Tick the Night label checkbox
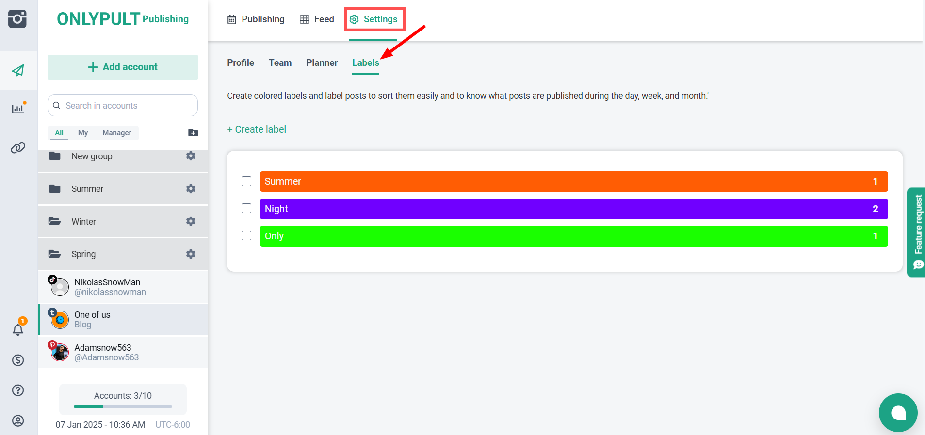The height and width of the screenshot is (435, 925). (246, 208)
